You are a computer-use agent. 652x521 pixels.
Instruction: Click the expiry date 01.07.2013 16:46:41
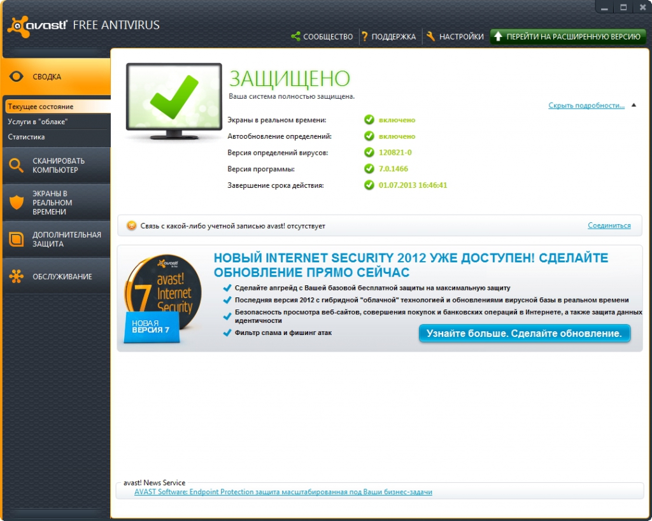click(413, 185)
